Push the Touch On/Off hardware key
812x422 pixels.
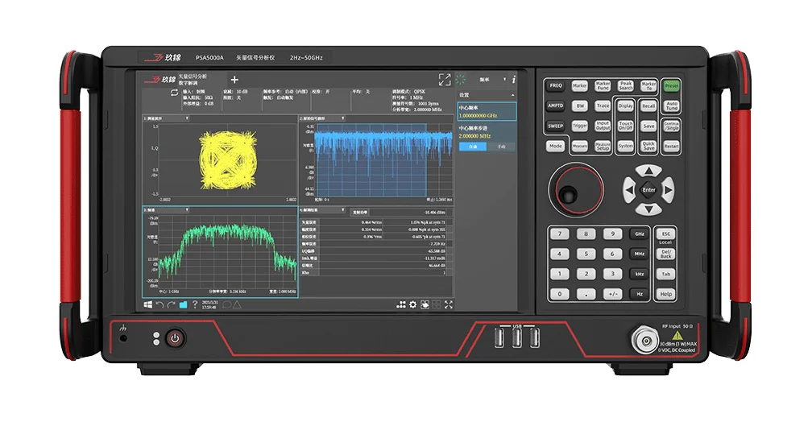(x=626, y=126)
